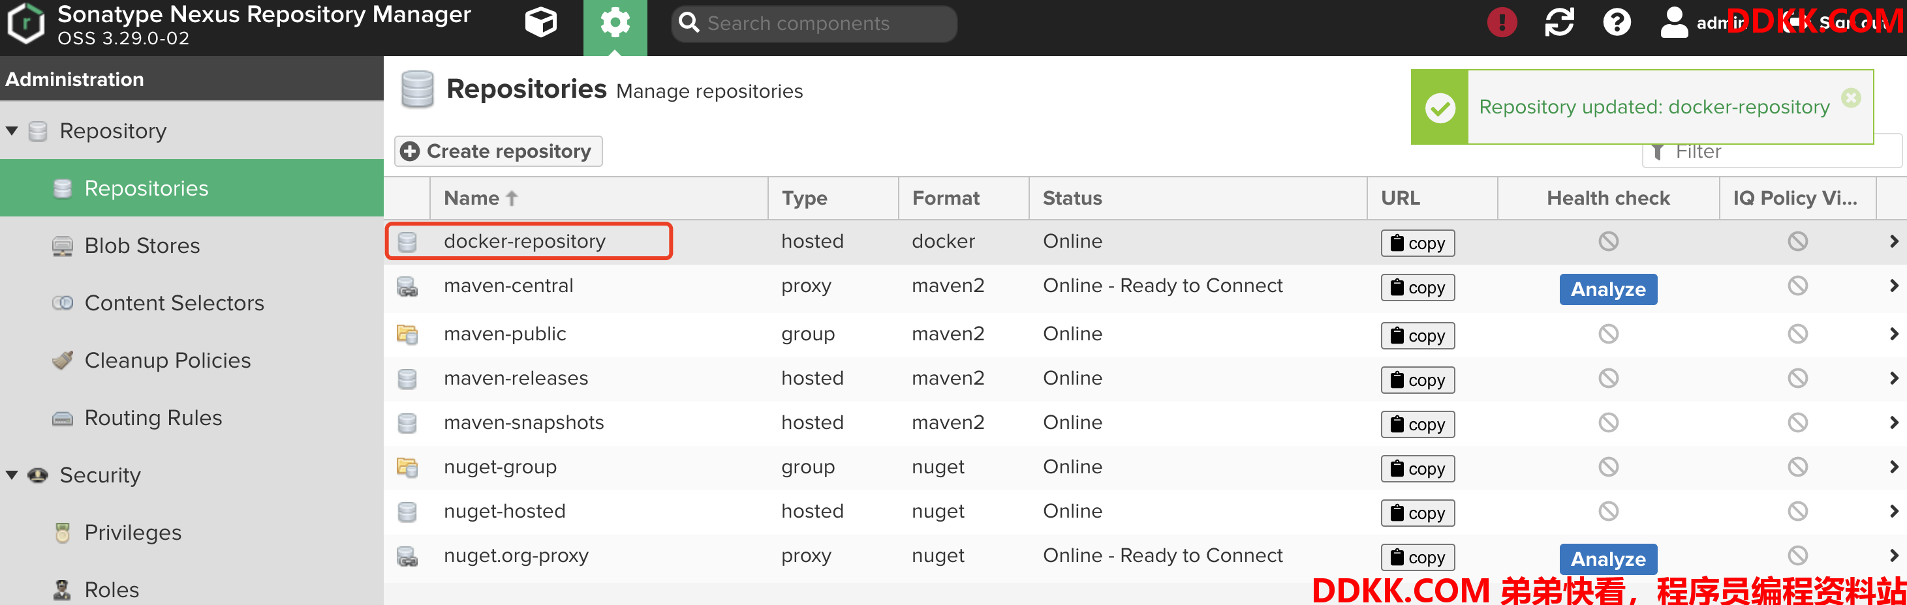
Task: Click maven-central IQ policy disabled icon
Action: [x=1797, y=286]
